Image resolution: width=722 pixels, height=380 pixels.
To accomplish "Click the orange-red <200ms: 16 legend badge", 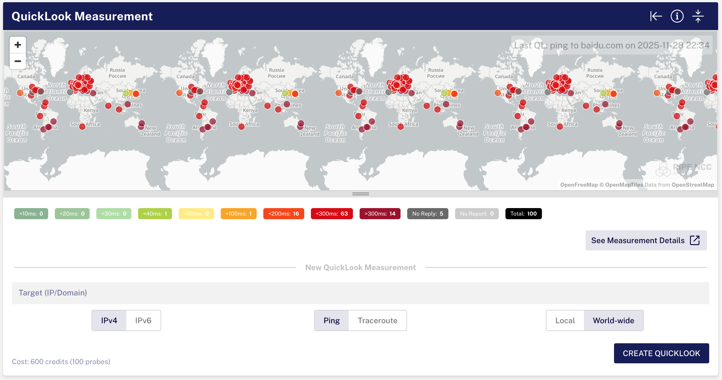I will (283, 214).
